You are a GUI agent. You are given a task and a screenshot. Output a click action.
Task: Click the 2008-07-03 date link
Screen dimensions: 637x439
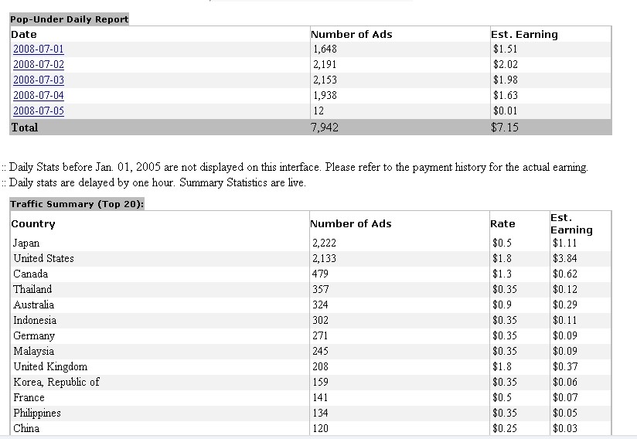point(38,80)
